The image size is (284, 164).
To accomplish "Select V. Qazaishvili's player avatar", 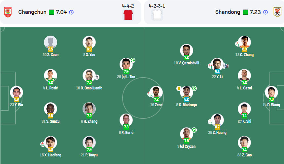I will [x=186, y=50].
